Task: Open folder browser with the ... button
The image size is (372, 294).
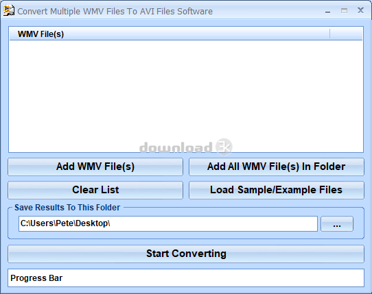Action: point(337,223)
